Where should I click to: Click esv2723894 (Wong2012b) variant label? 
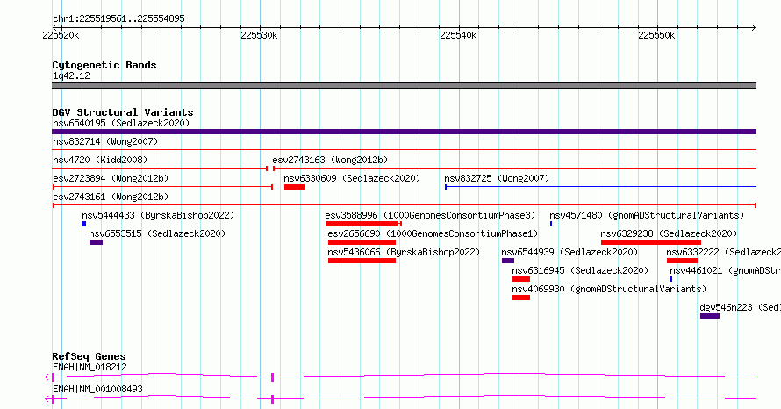(x=111, y=178)
